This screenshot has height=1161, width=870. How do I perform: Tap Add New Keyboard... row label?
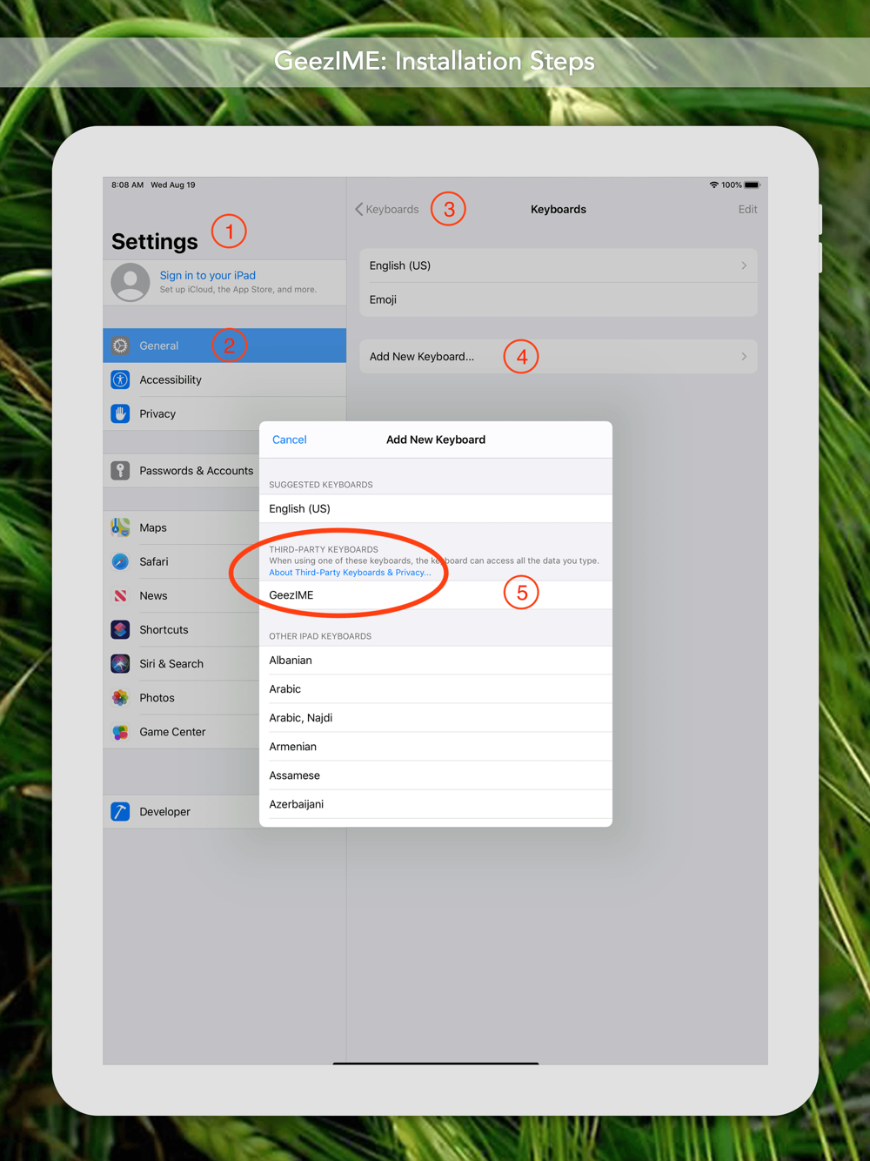click(422, 356)
